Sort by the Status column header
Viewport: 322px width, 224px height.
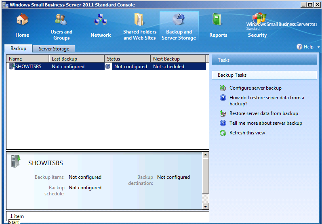pyautogui.click(x=128, y=59)
